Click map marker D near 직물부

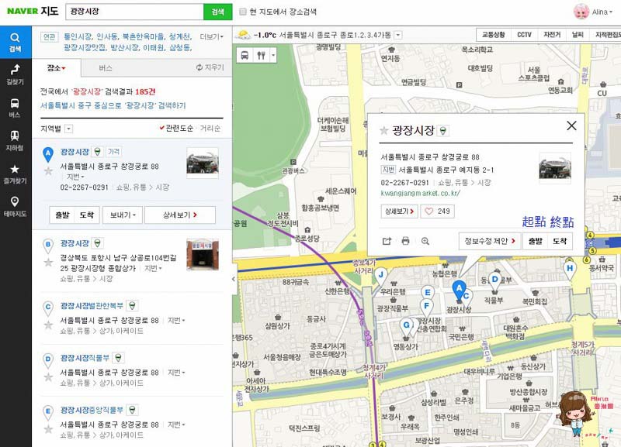(x=494, y=280)
